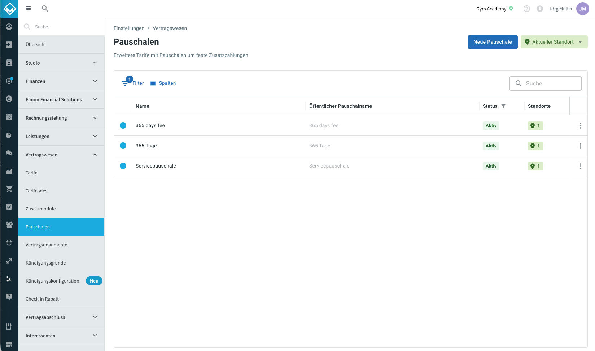
Task: Open Vertragsdokumente submenu item
Action: pos(61,245)
